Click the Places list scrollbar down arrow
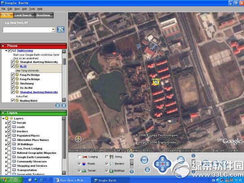This screenshot has height=183, width=244. tap(64, 100)
